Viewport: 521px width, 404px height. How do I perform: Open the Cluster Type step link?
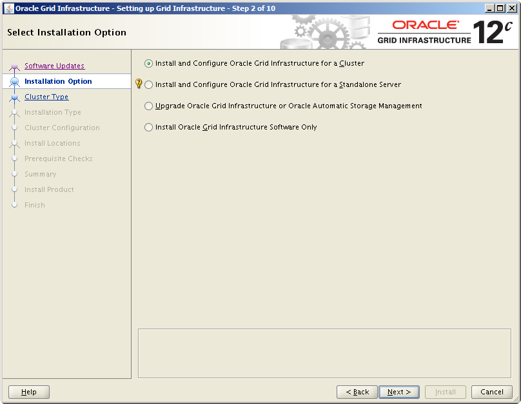[46, 97]
